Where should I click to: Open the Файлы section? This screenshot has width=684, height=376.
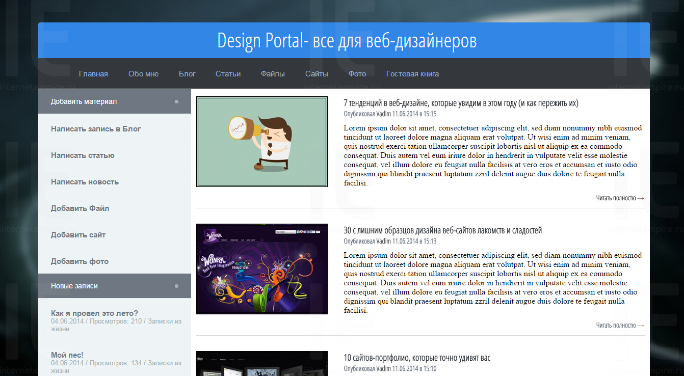(273, 74)
